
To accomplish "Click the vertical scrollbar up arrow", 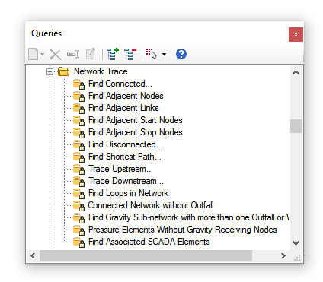I will tap(296, 72).
